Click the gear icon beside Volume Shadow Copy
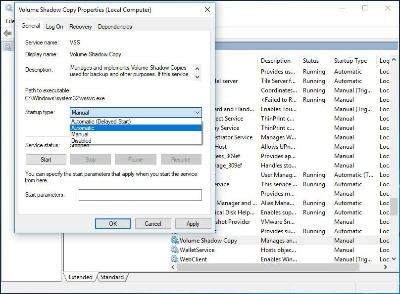Image resolution: width=400 pixels, height=294 pixels. coord(175,240)
